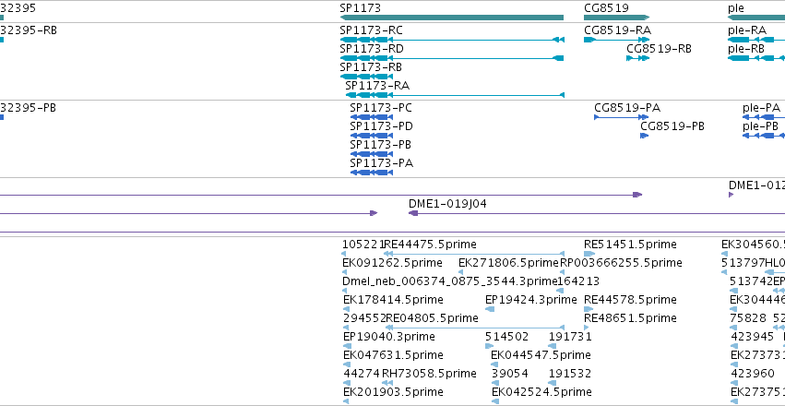This screenshot has width=785, height=406.
Task: Select the EP19424.3prime EST label
Action: point(531,300)
